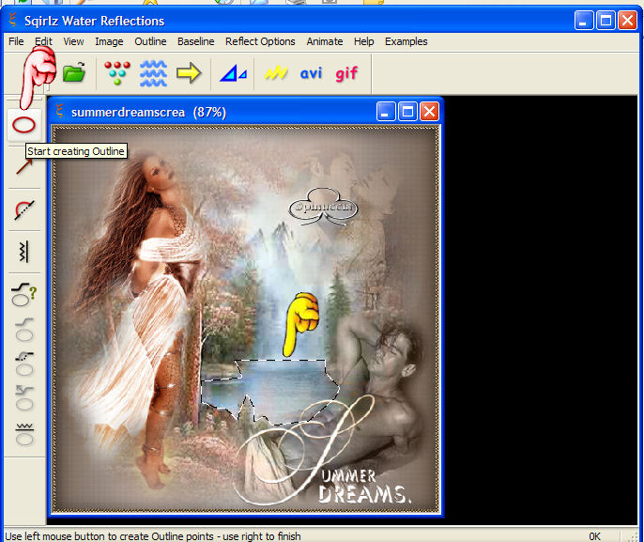Screen dimensions: 644x542
Task: Click the summerdreamscrea (87%) title bar
Action: click(x=246, y=112)
